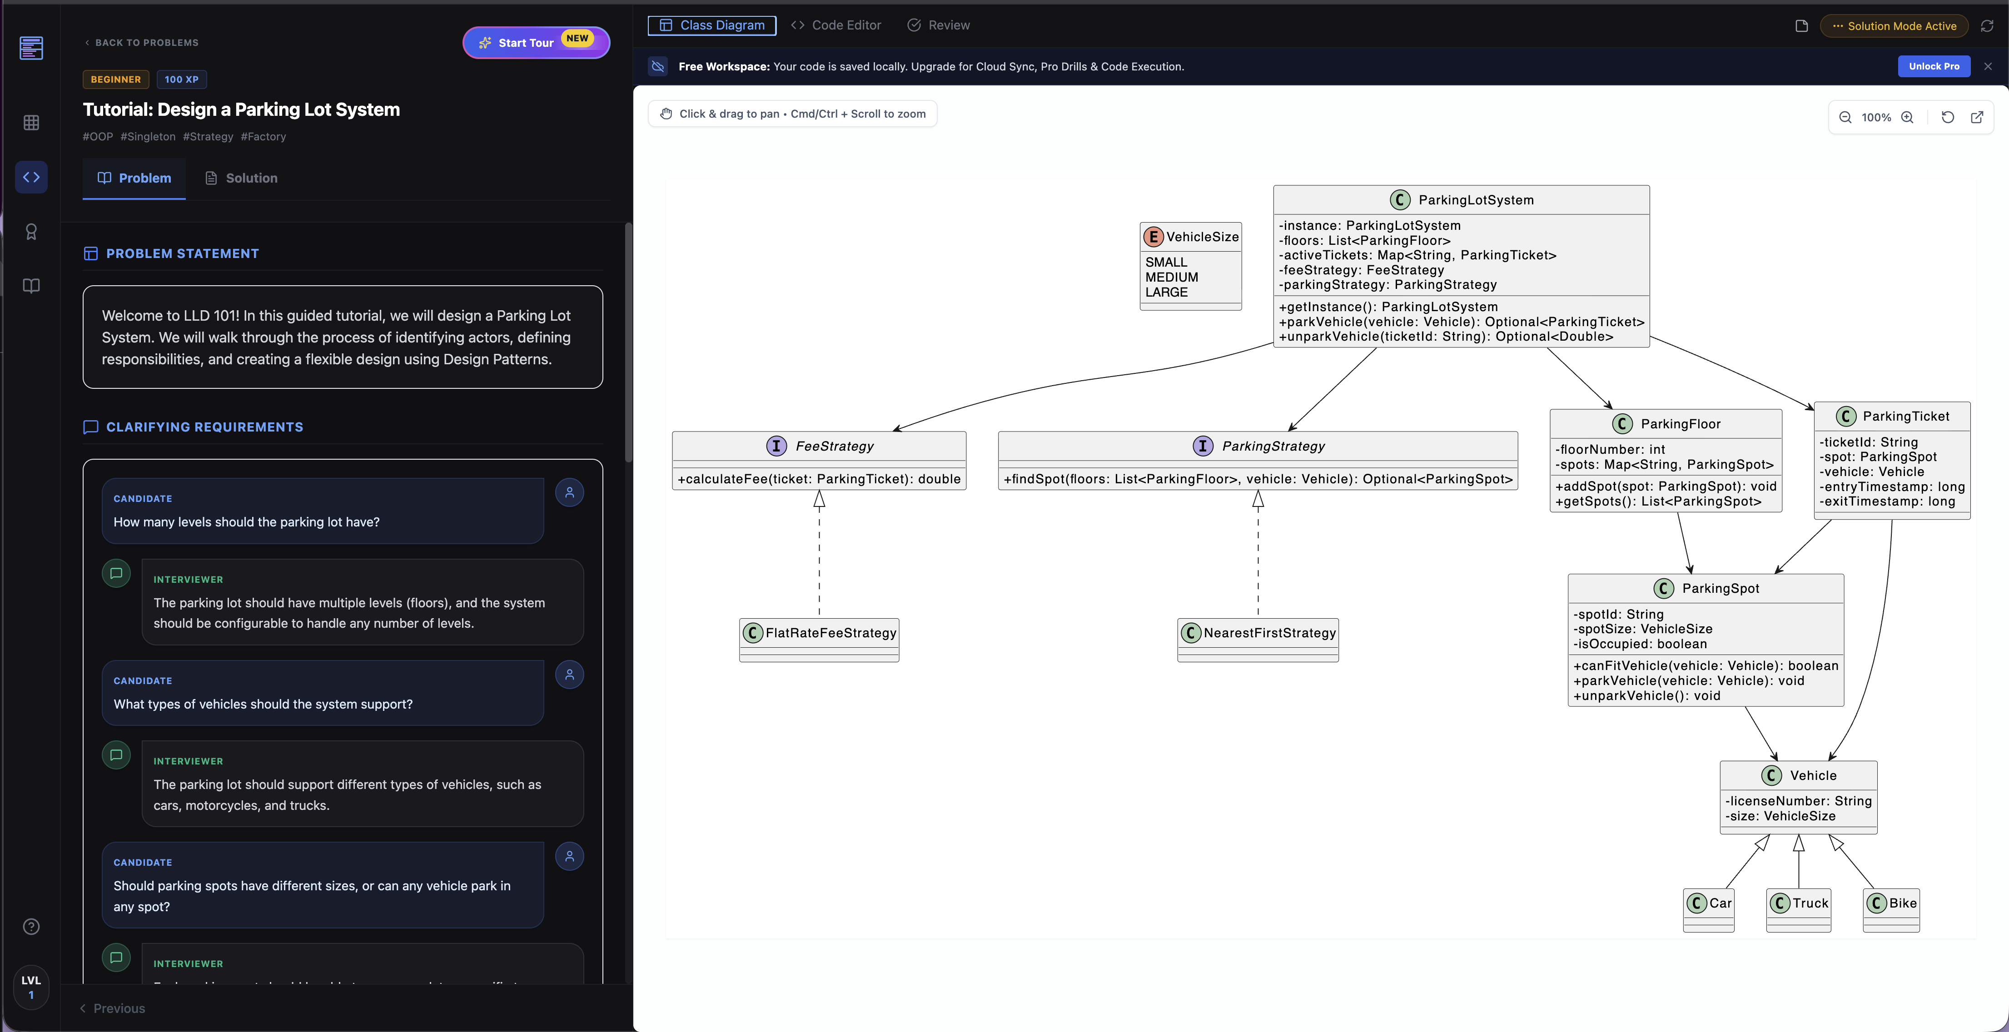Go back to problems list
Viewport: 2009px width, 1032px height.
point(141,43)
